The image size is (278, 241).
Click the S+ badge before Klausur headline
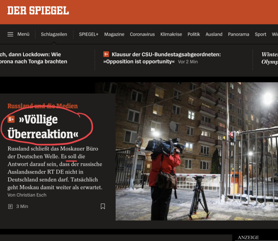106,54
